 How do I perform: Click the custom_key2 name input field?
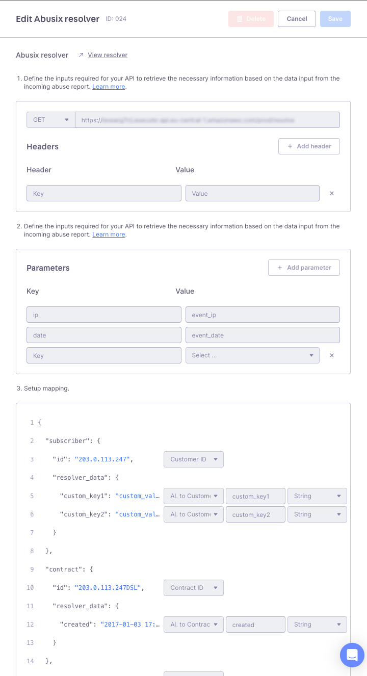(x=255, y=514)
